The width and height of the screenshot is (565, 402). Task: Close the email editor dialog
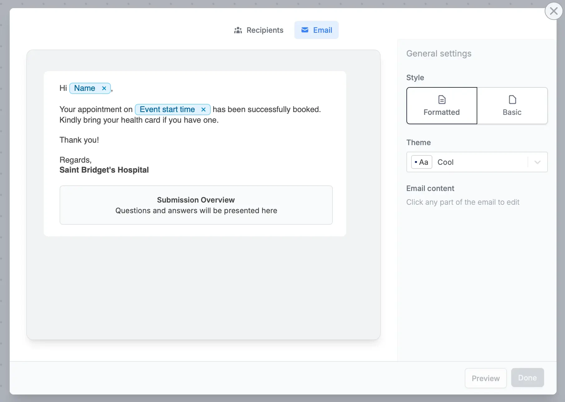click(554, 11)
